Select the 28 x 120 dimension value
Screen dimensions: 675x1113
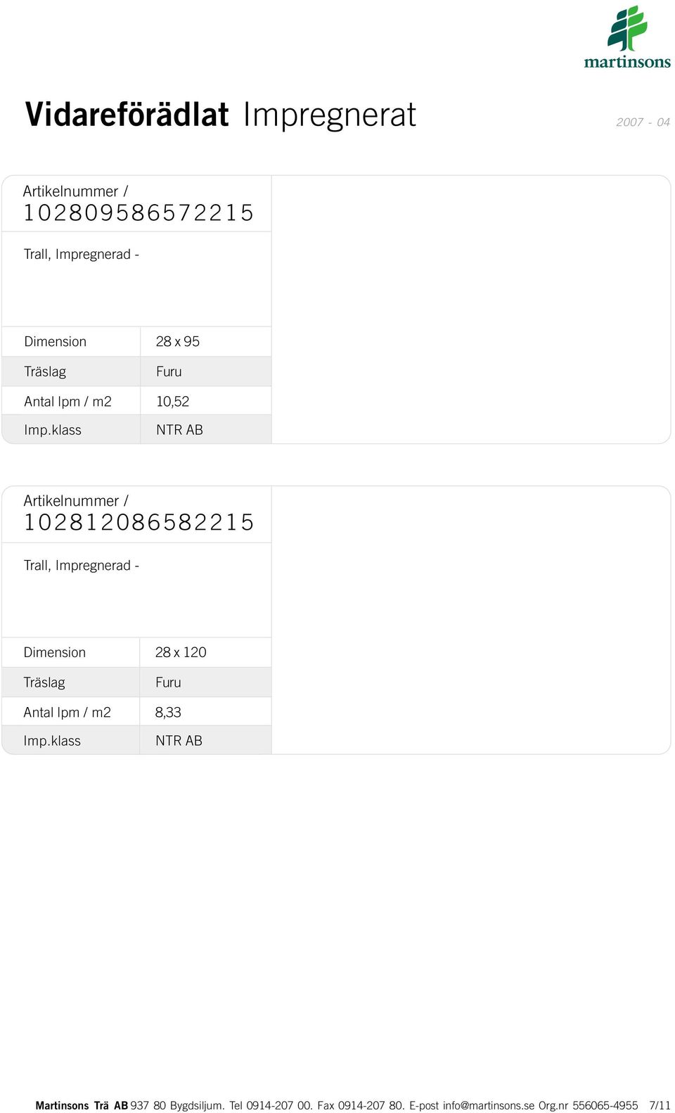tap(181, 652)
